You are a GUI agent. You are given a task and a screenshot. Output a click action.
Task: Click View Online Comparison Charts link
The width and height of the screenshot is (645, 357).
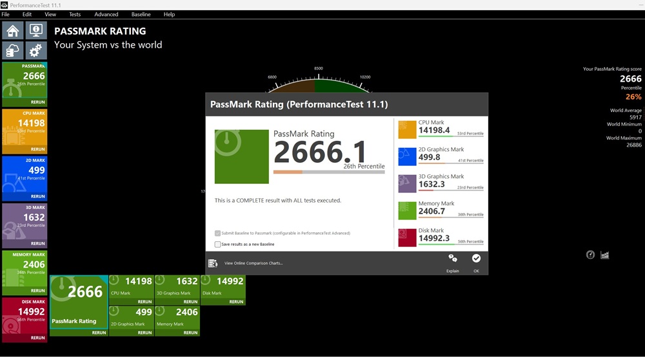(x=253, y=263)
